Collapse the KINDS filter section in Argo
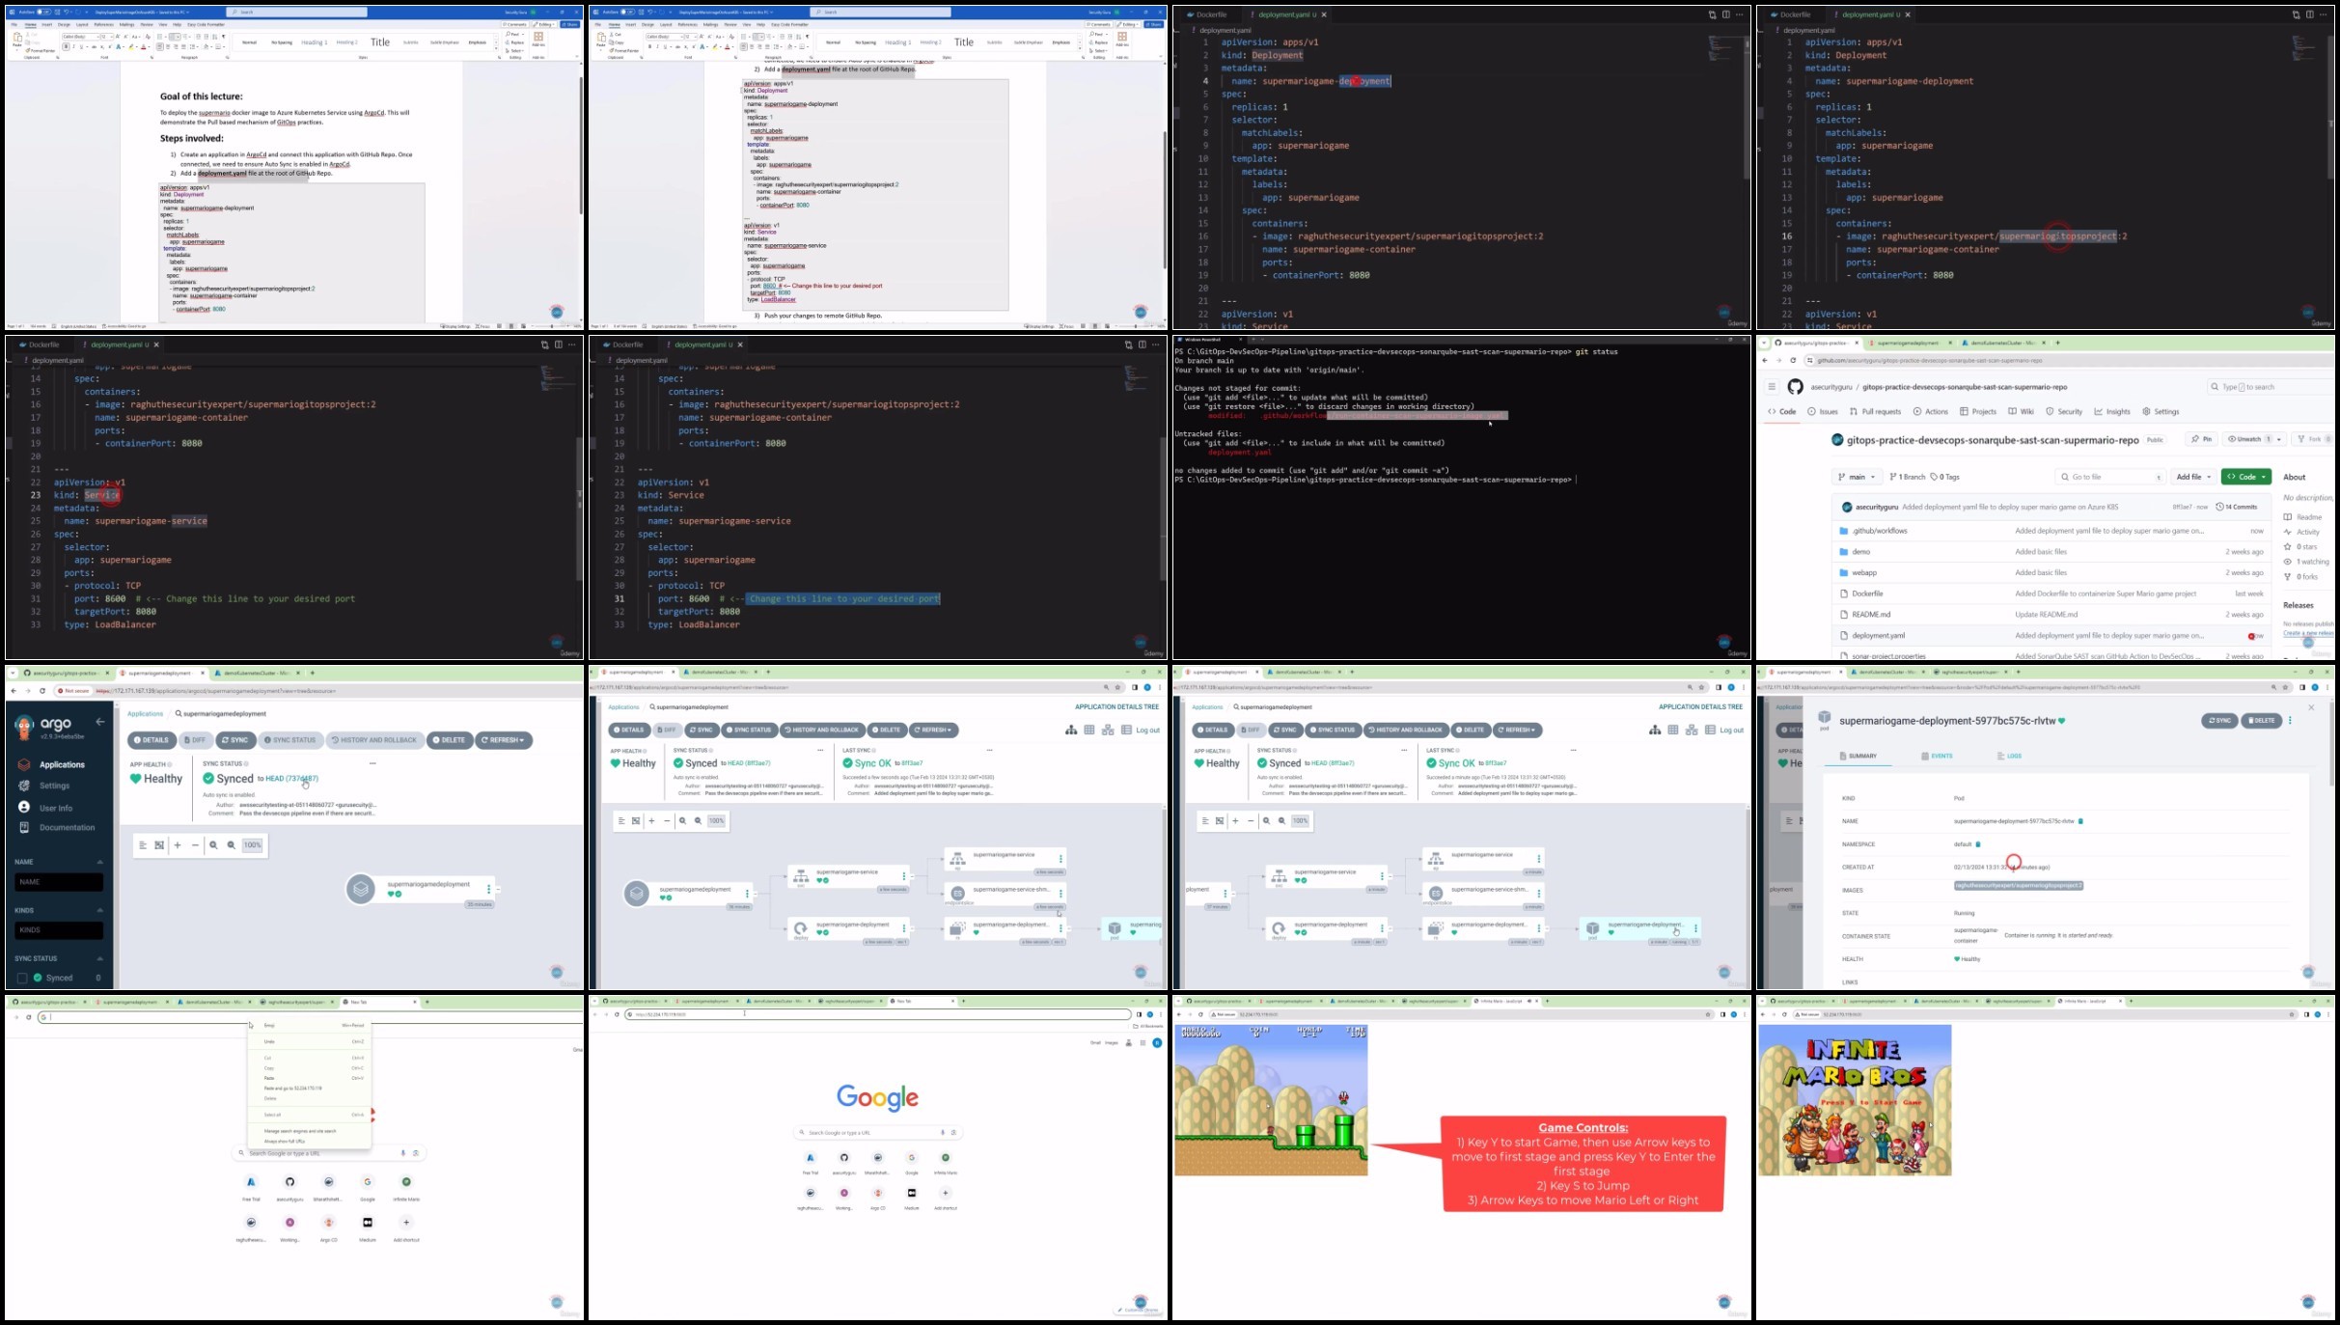The height and width of the screenshot is (1325, 2340). click(x=99, y=910)
